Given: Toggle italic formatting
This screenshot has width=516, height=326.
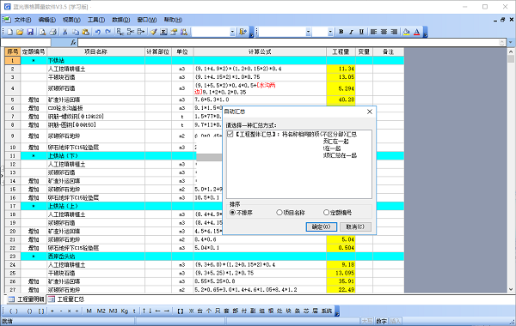Looking at the screenshot, I should point(351,32).
